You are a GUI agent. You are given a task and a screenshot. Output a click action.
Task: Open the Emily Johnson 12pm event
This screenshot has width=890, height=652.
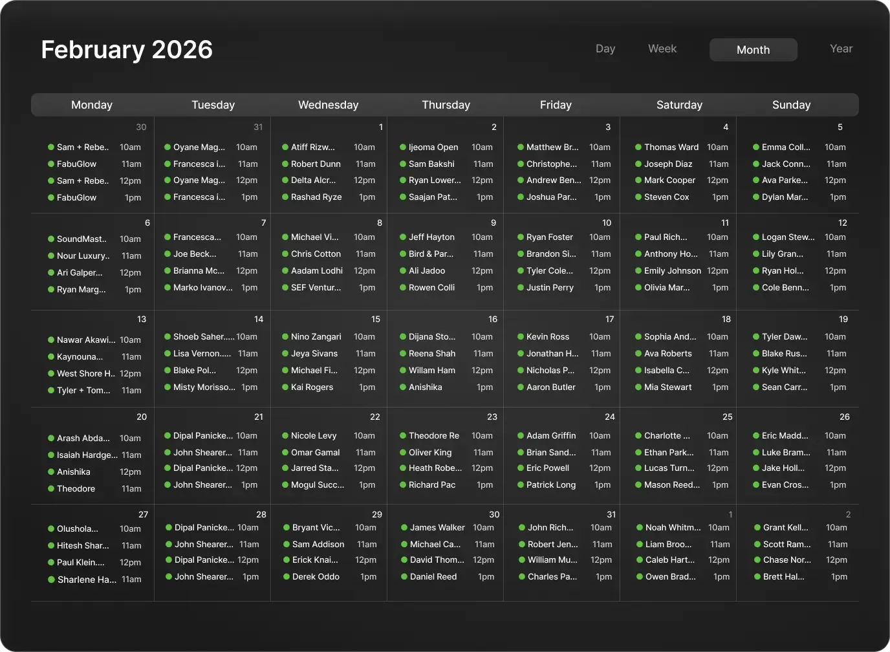(681, 271)
